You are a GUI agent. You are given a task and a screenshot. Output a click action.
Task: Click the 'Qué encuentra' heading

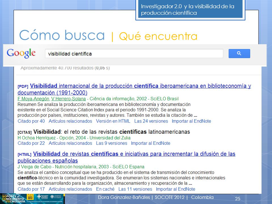[x=158, y=36]
